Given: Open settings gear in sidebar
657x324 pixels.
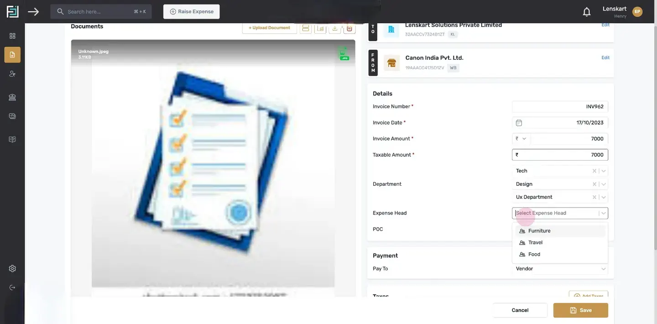Looking at the screenshot, I should [12, 268].
